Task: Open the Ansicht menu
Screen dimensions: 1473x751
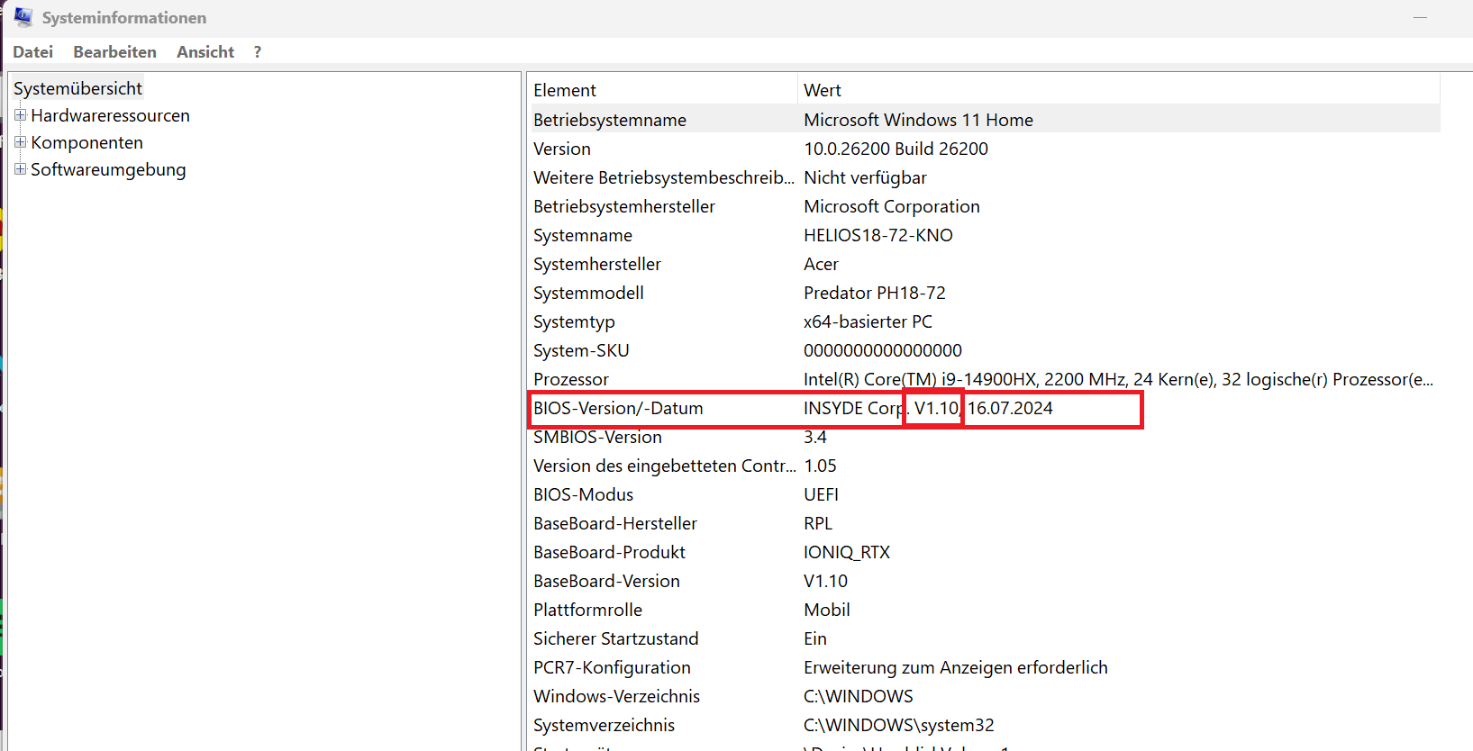Action: tap(205, 52)
